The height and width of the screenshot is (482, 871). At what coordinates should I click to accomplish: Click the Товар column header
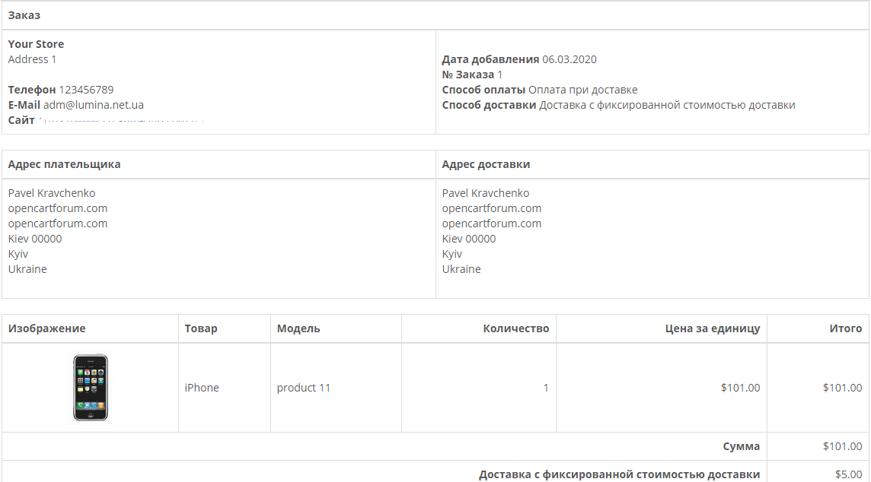coord(201,328)
